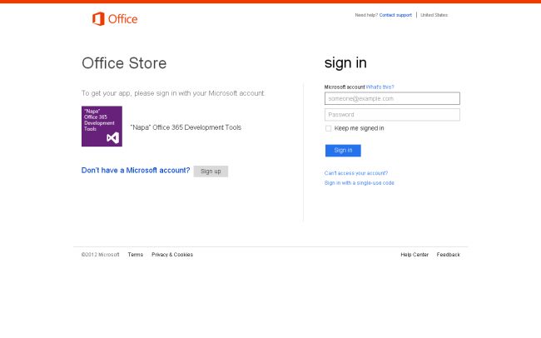Viewport: 541px width, 338px height.
Task: Click the "What's this?" link
Action: pos(380,87)
